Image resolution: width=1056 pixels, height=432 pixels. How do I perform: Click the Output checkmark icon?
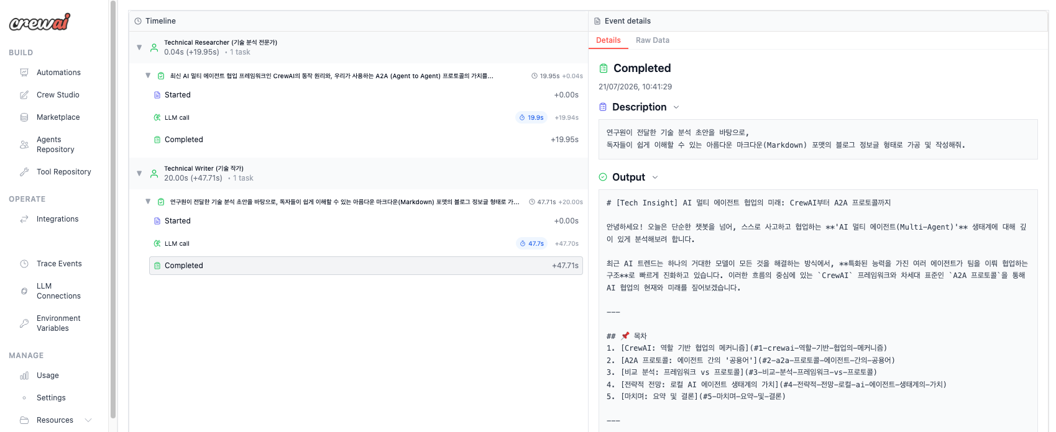(603, 177)
